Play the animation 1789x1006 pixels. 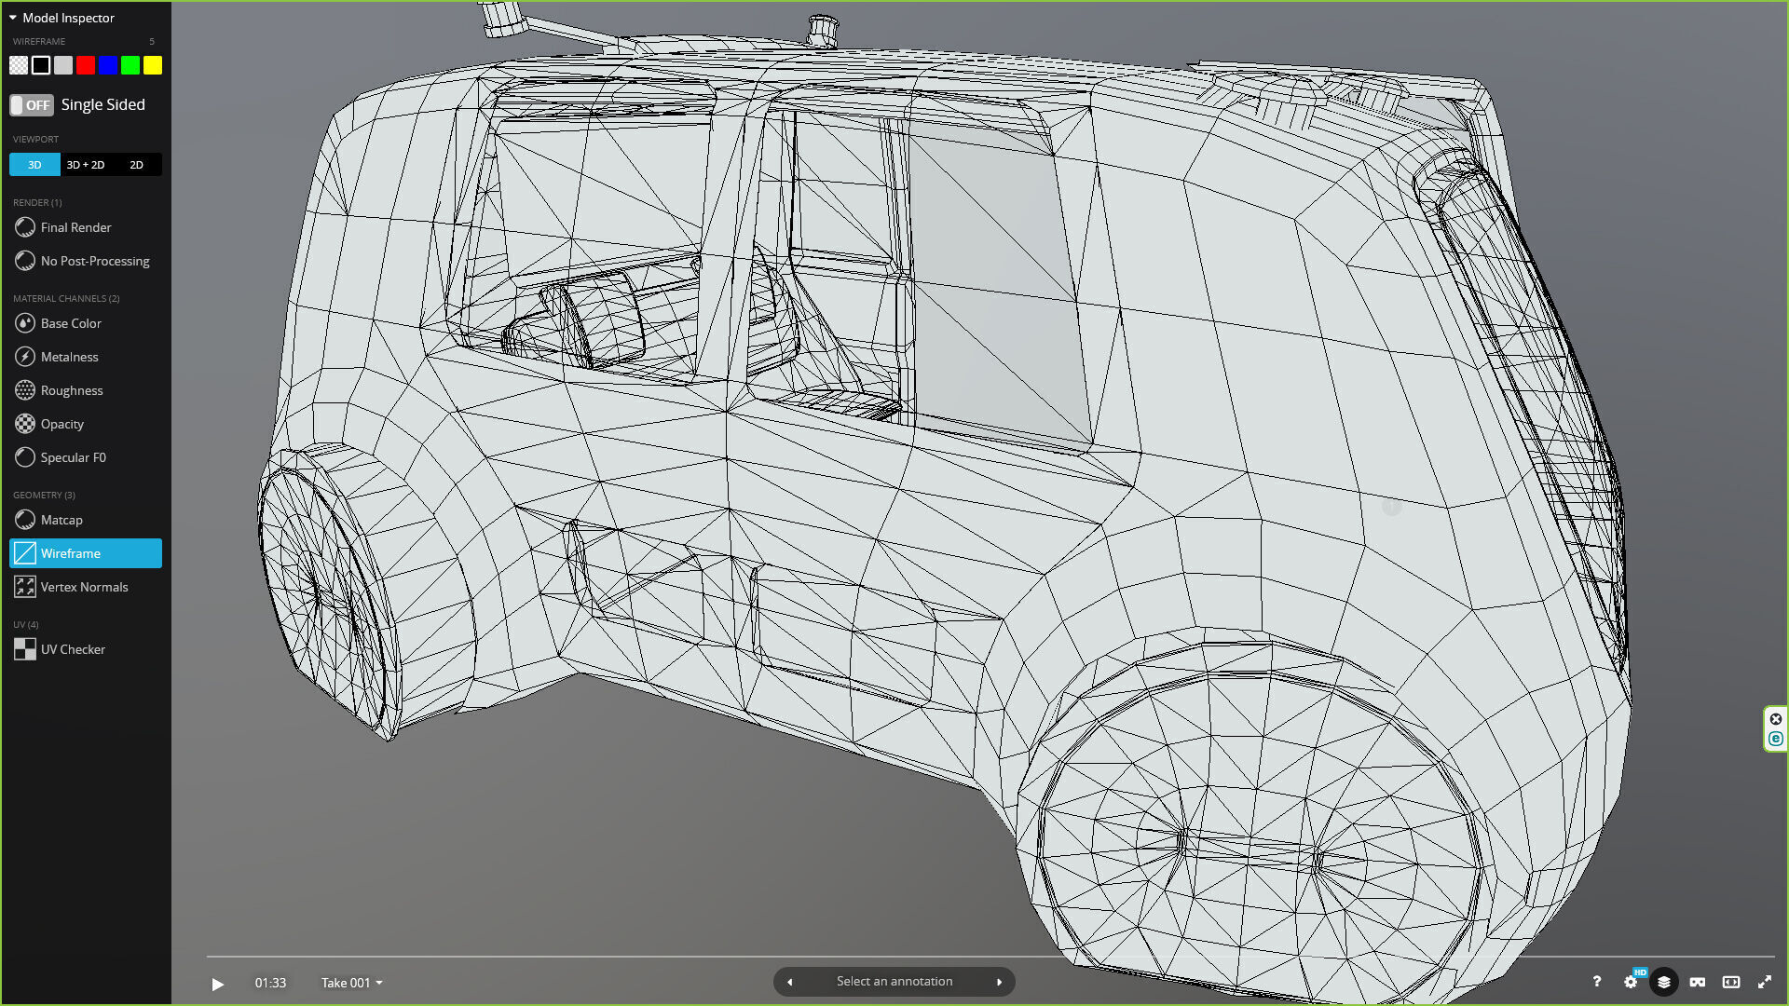[217, 984]
